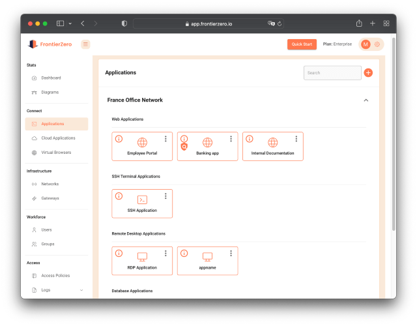Show info for RDP Application
Screen dimensions: 417x326
(x=119, y=254)
